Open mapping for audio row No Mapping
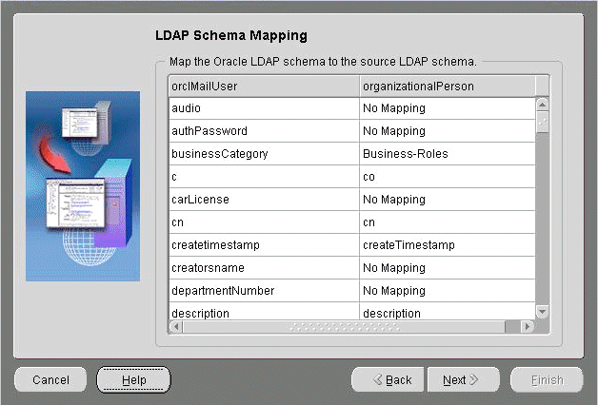The width and height of the screenshot is (598, 405). click(x=448, y=108)
